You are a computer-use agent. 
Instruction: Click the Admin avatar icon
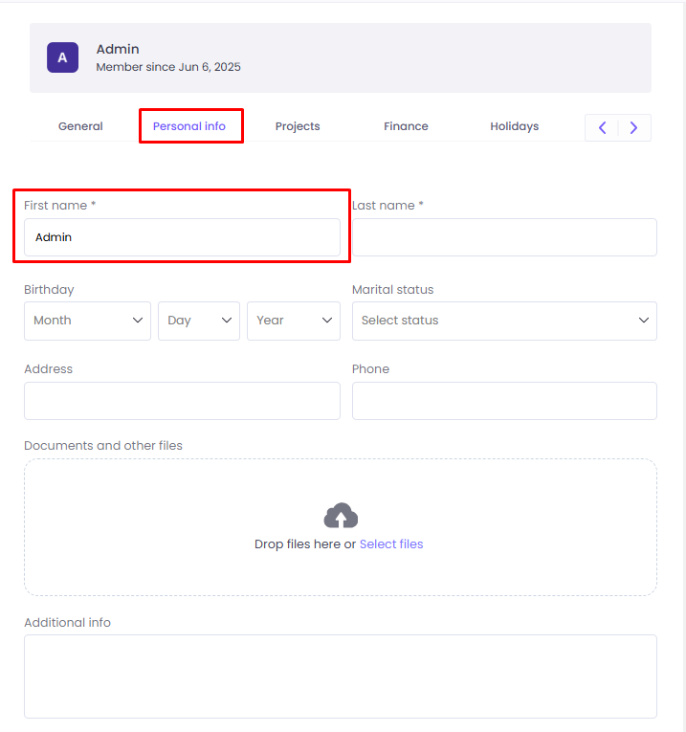pyautogui.click(x=62, y=57)
